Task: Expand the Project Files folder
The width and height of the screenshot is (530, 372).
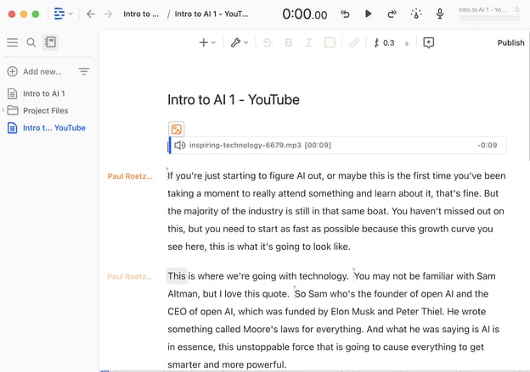Action: (x=3, y=110)
